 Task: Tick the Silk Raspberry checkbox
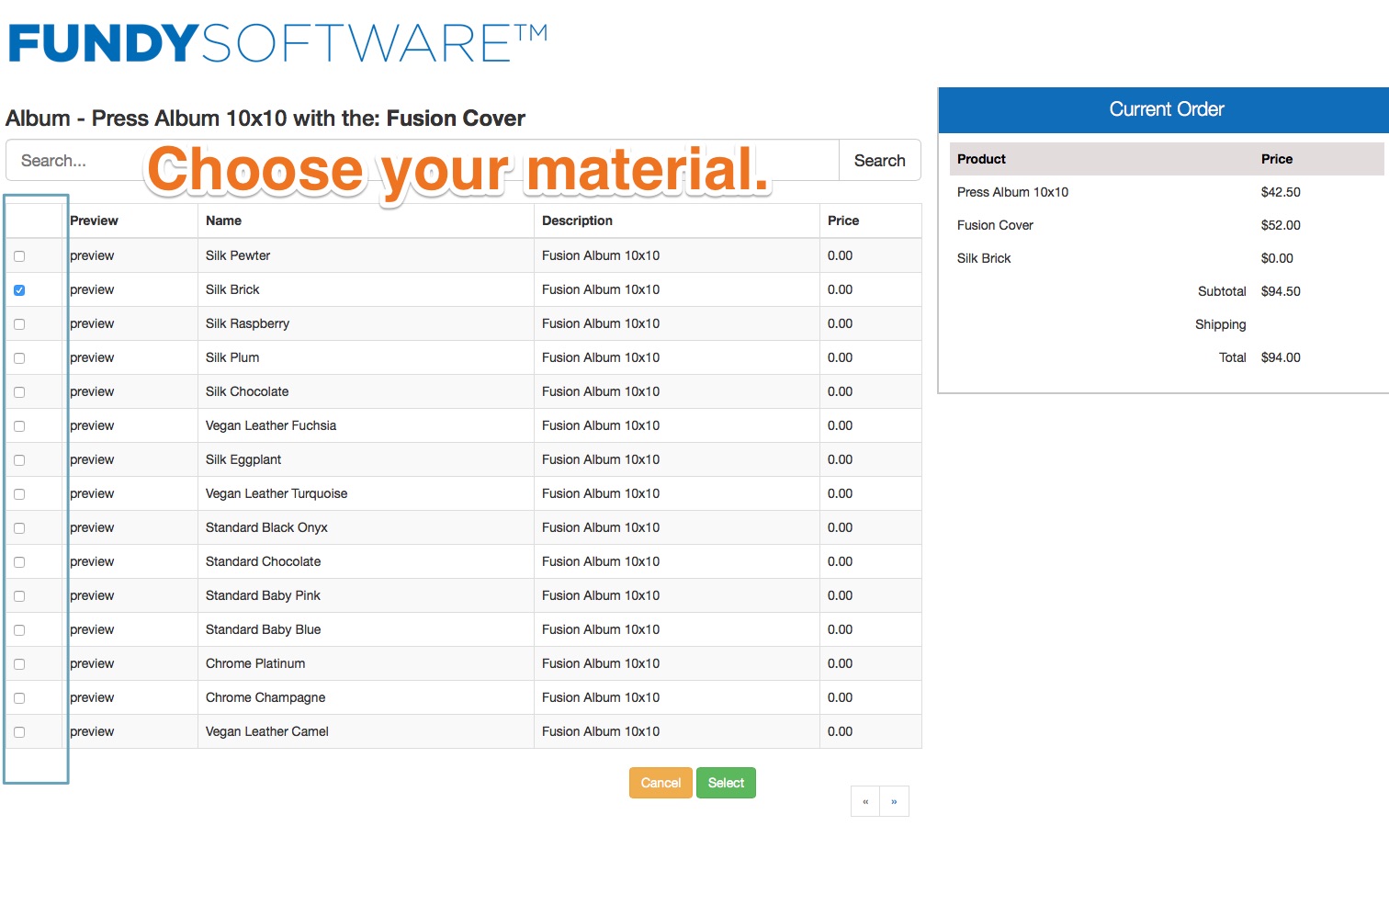19,324
